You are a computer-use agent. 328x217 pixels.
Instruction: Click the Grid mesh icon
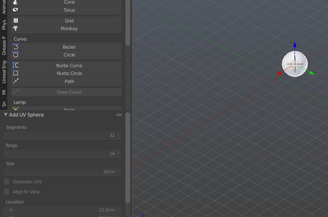[x=16, y=20]
